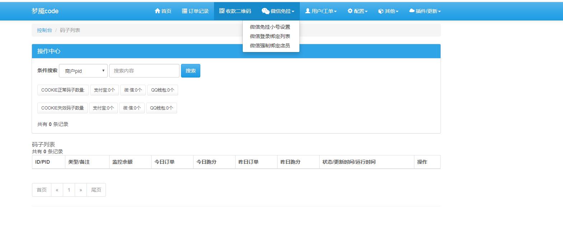The height and width of the screenshot is (248, 563).
Task: Click the user silhouette icon
Action: [307, 11]
